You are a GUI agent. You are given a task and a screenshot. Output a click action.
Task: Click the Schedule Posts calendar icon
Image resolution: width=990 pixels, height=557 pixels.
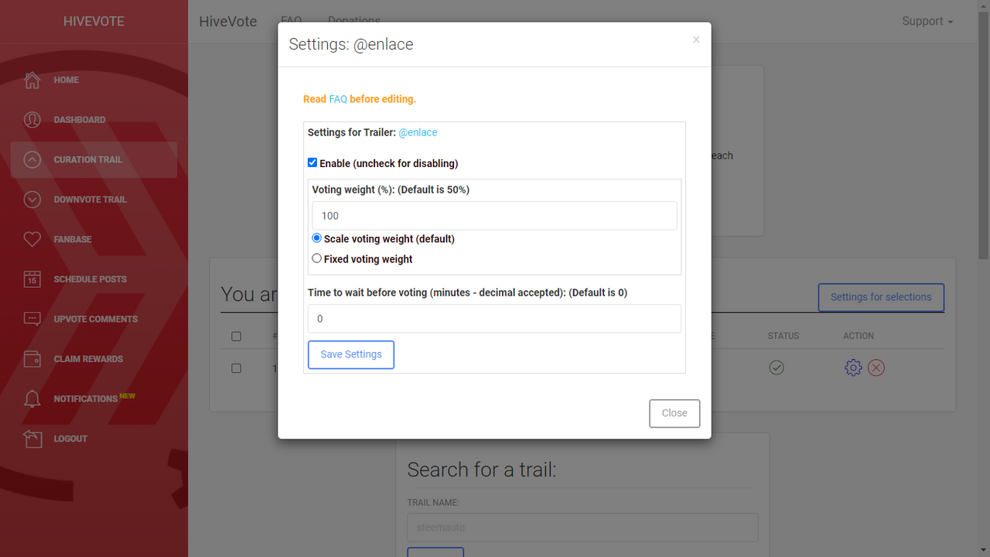(x=32, y=279)
